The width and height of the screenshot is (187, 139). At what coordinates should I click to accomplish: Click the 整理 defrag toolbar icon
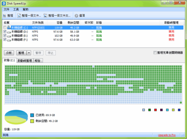5,16
